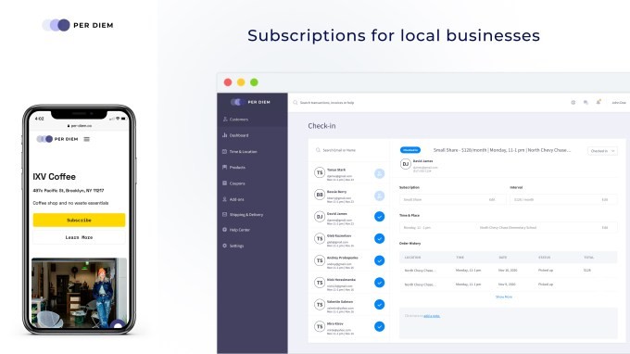Open the chat messages icon in top bar

(586, 103)
